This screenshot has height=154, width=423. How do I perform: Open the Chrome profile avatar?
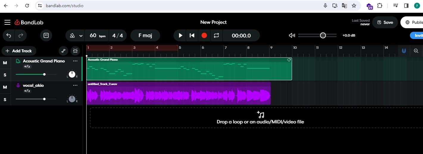coord(417,6)
